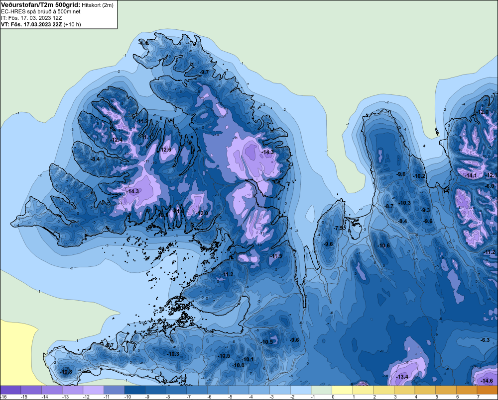This screenshot has height=400, width=498.
Task: Click the -10.1 temperature label
Action: point(248,359)
